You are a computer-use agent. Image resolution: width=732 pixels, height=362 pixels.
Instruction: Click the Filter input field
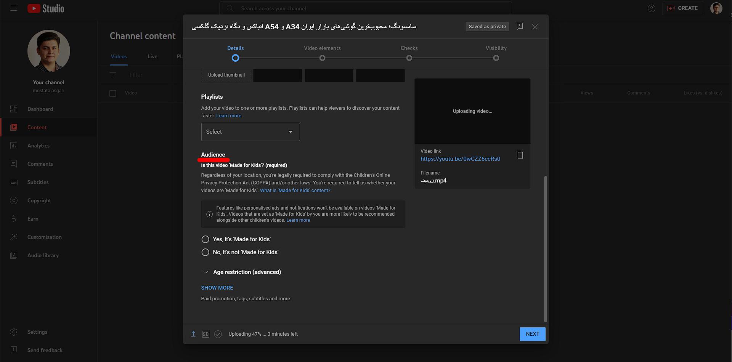pyautogui.click(x=136, y=75)
